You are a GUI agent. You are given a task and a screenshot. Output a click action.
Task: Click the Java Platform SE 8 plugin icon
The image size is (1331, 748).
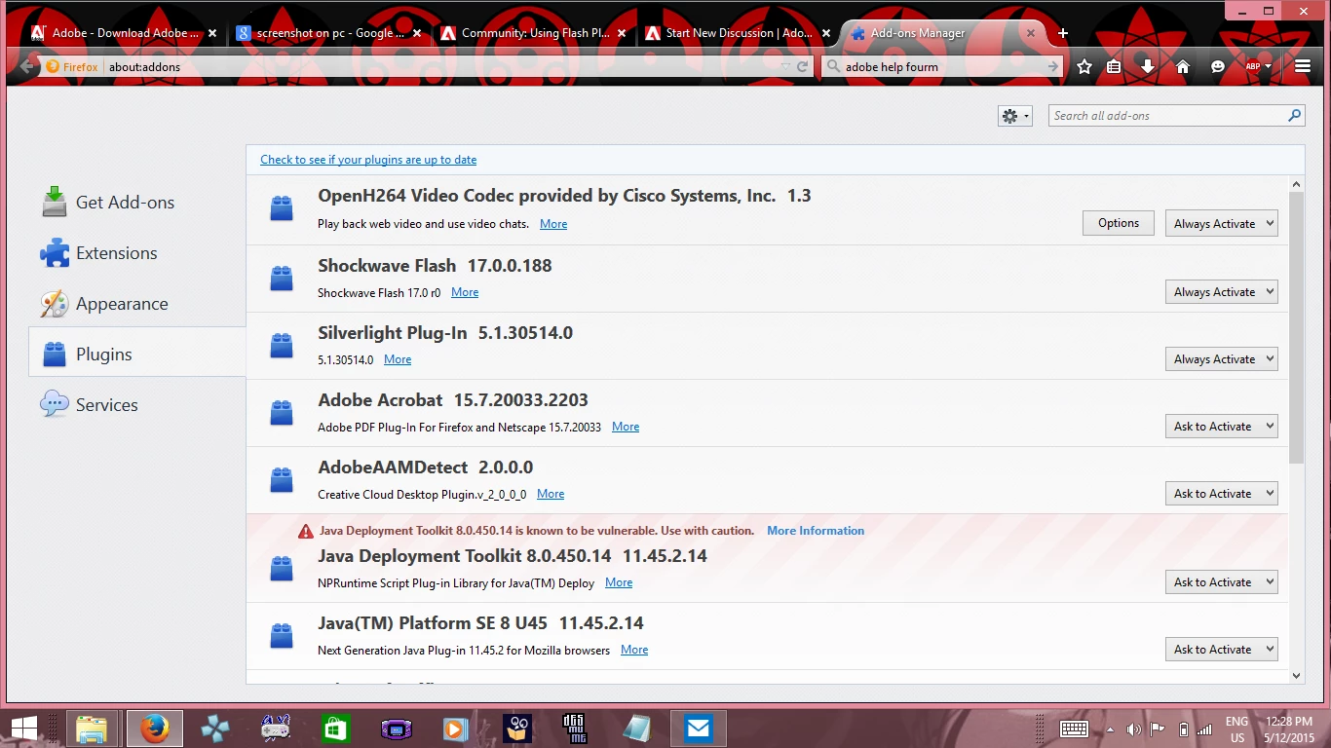click(x=282, y=636)
